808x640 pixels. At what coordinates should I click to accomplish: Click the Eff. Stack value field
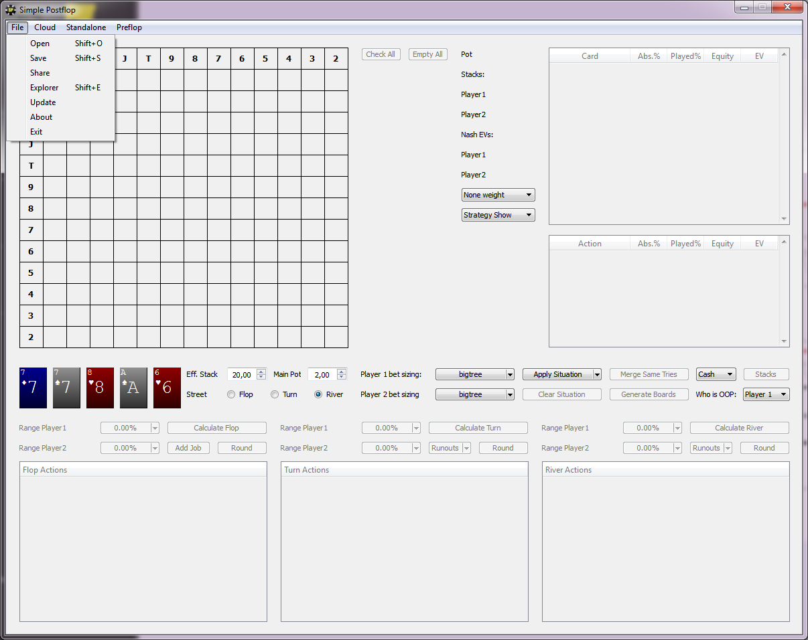click(242, 375)
